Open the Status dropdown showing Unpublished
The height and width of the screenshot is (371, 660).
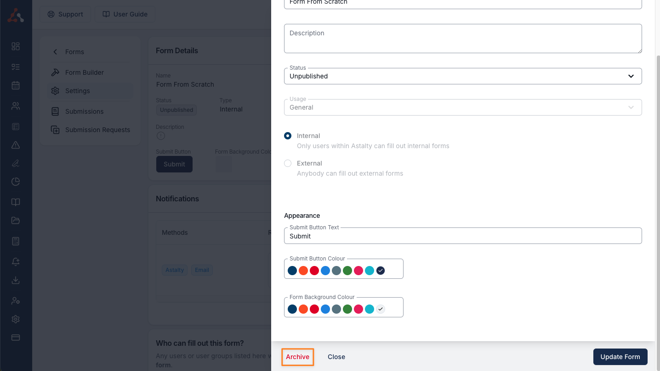[x=462, y=76]
